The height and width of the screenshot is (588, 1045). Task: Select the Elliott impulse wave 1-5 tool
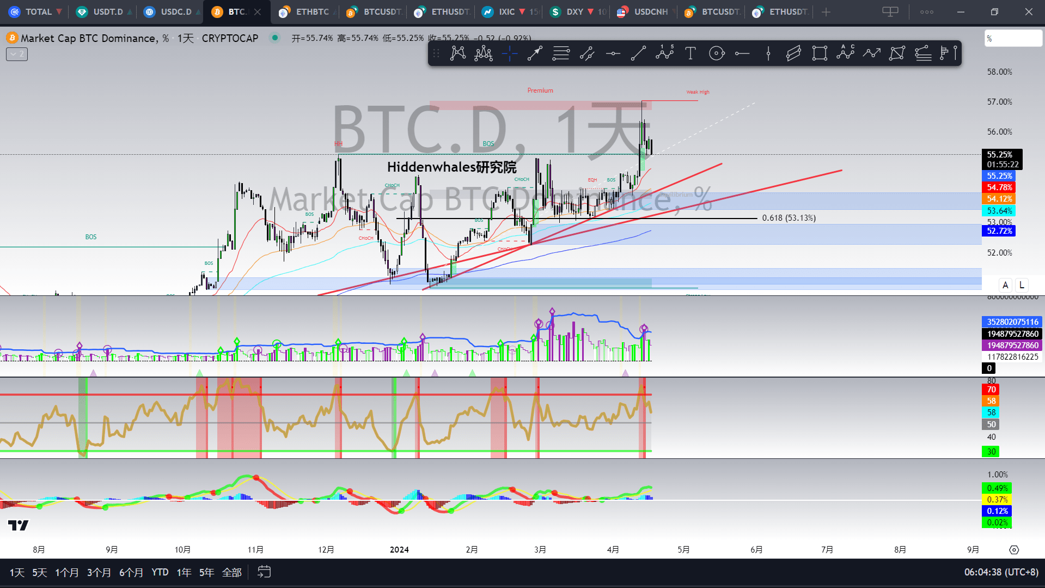(665, 53)
